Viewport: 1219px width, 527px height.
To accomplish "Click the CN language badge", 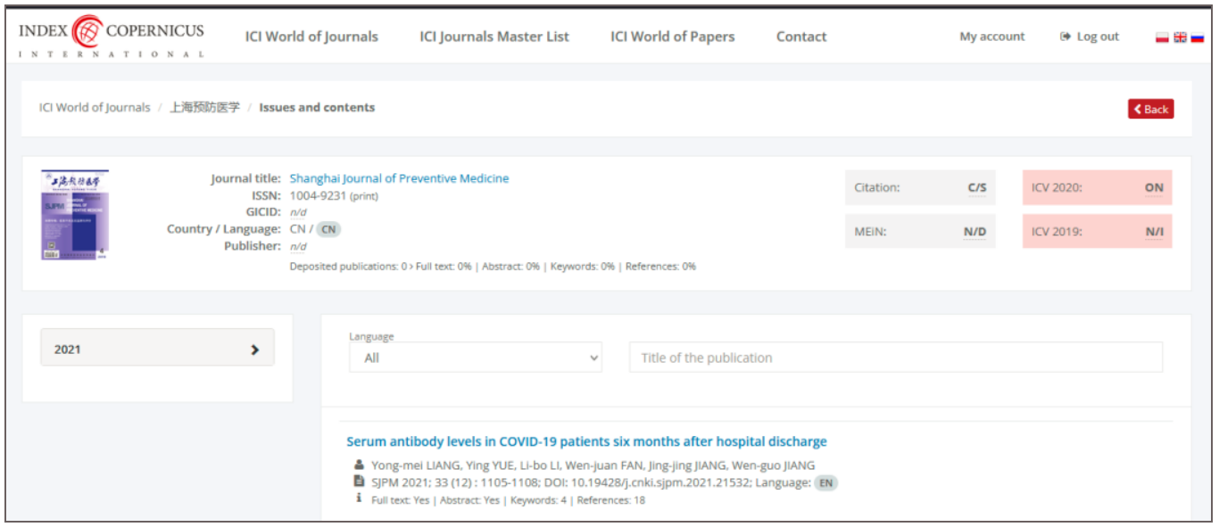I will pos(328,229).
